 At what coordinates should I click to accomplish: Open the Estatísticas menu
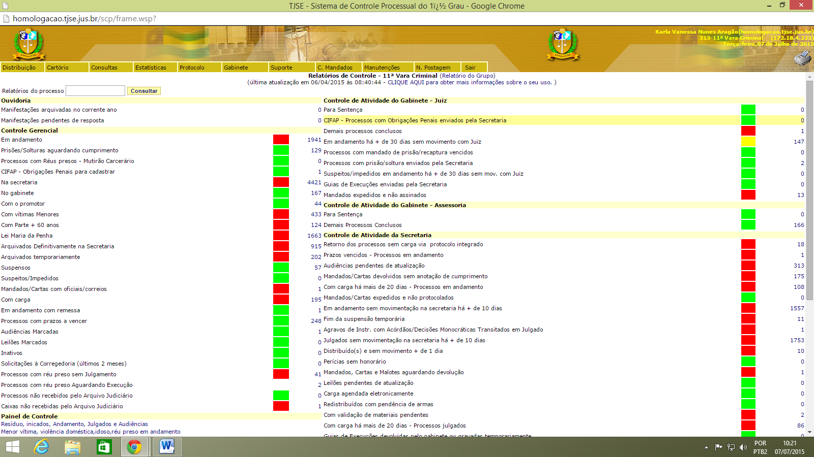point(151,68)
